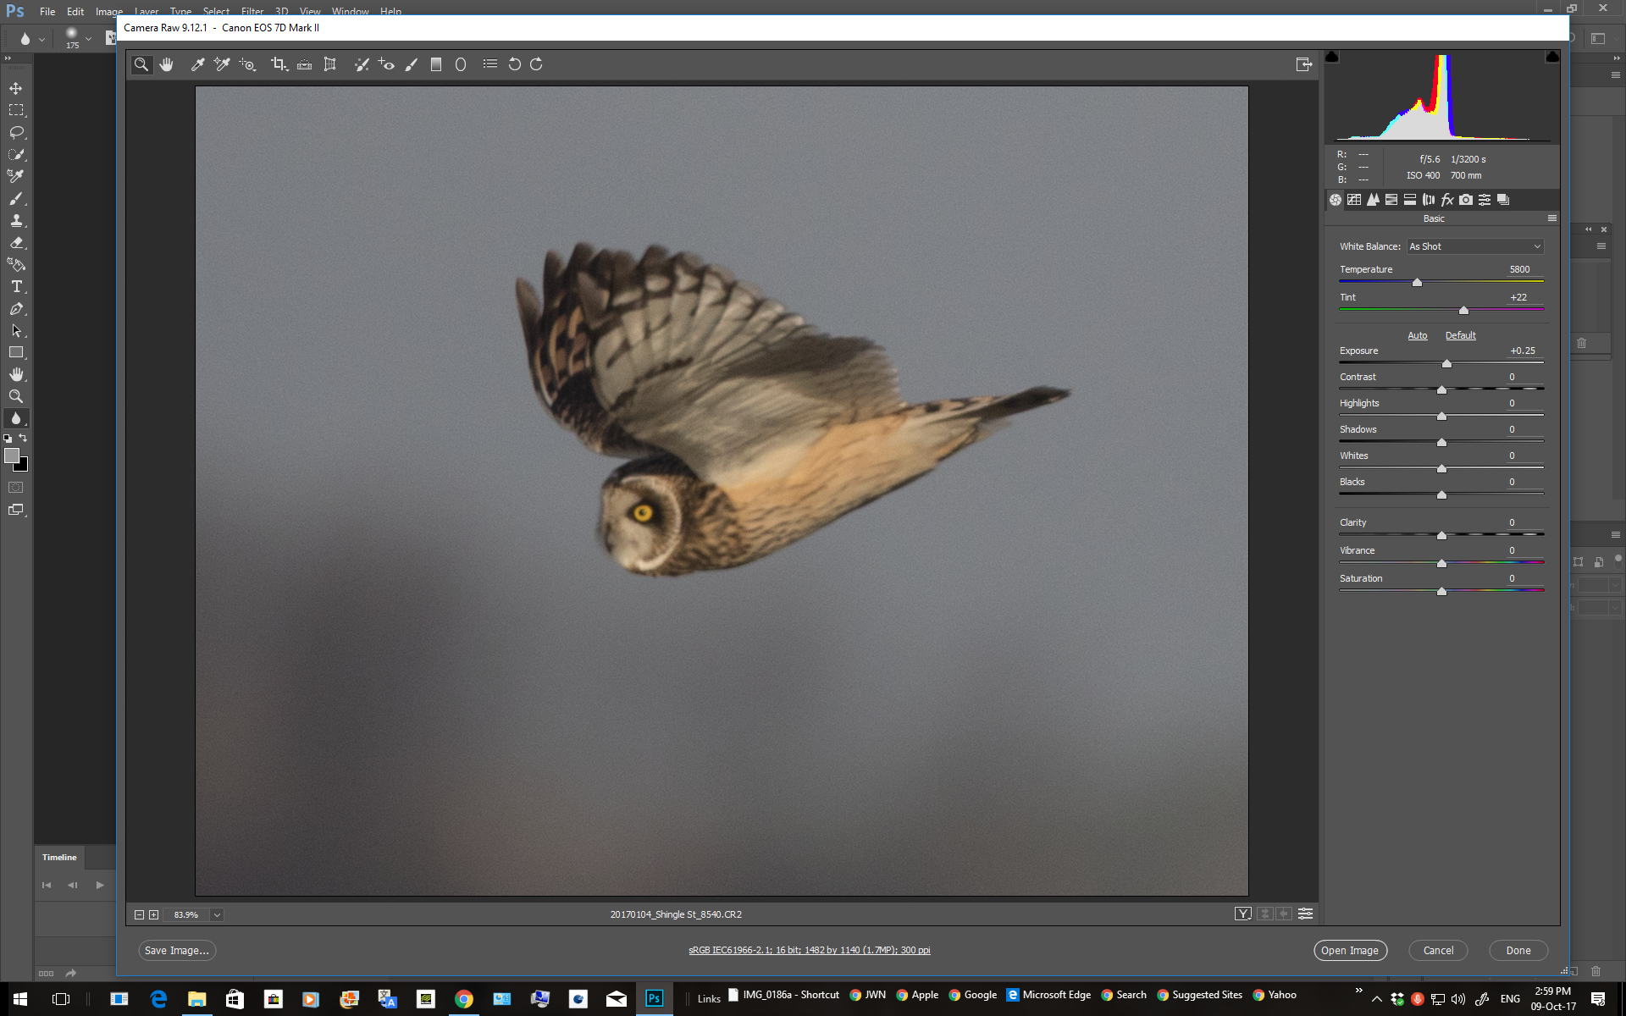The width and height of the screenshot is (1626, 1016).
Task: Click the Highlights slider handle
Action: [1441, 417]
